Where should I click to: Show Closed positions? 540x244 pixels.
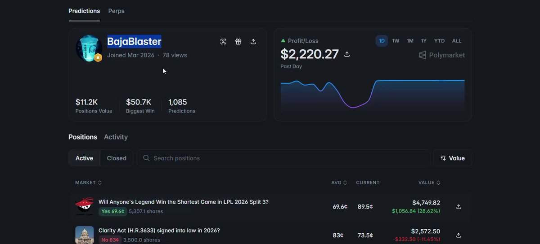click(x=117, y=158)
